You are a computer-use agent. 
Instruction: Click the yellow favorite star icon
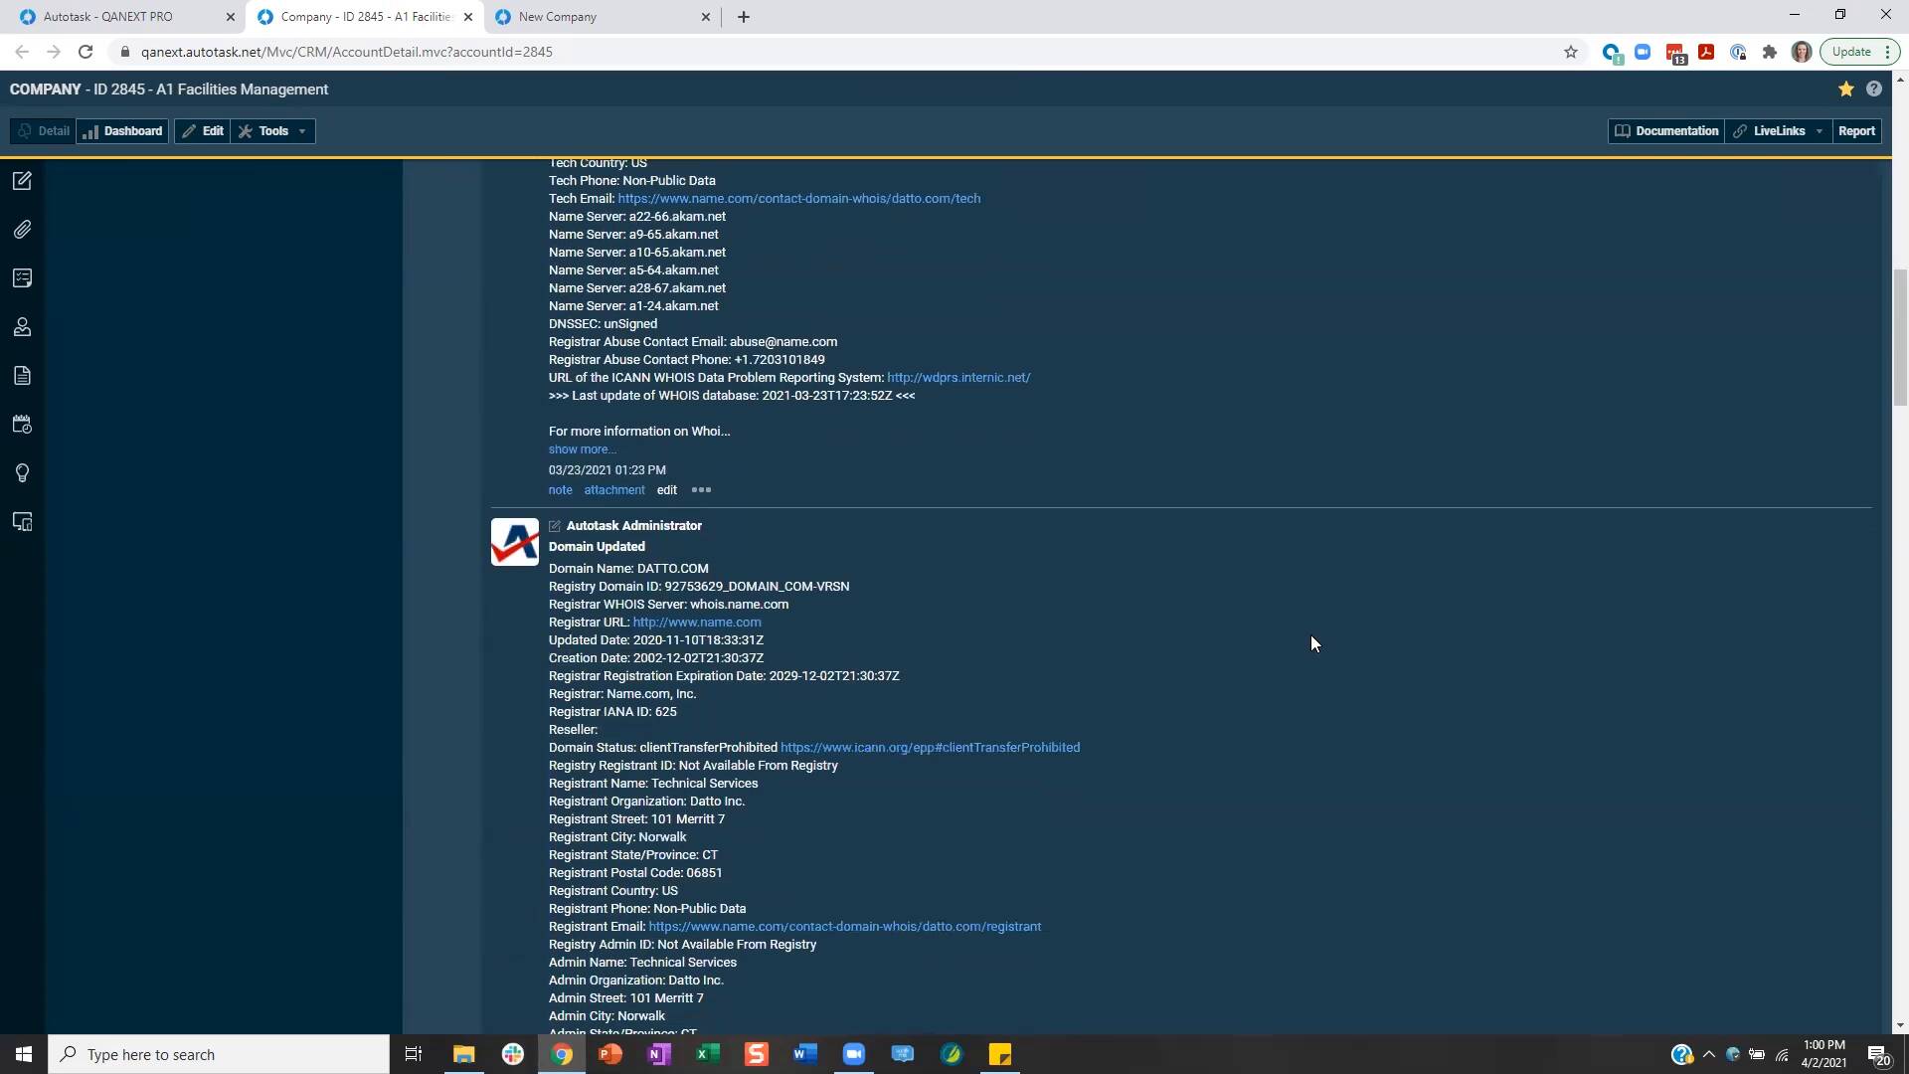pos(1845,89)
